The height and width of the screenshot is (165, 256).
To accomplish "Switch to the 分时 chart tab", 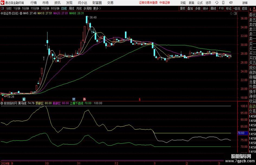I will click(x=9, y=8).
